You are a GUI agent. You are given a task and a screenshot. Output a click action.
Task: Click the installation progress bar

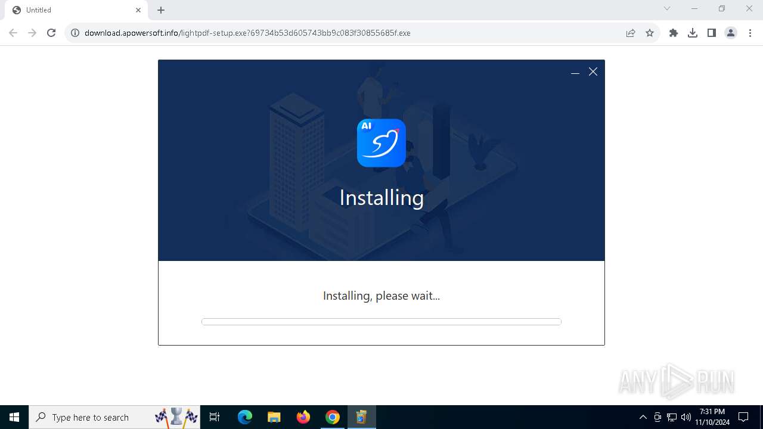coord(381,322)
